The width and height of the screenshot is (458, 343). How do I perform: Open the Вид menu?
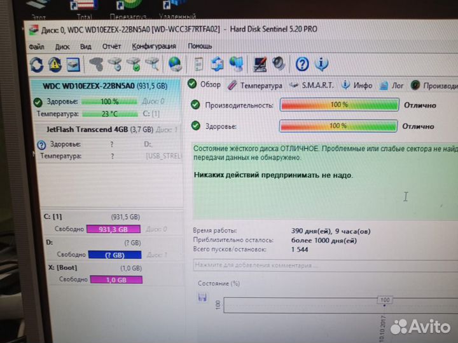[x=86, y=46]
